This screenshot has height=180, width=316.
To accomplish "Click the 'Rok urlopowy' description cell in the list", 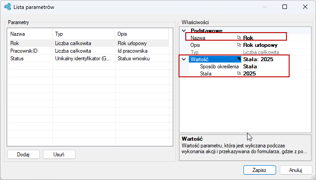I will 132,43.
